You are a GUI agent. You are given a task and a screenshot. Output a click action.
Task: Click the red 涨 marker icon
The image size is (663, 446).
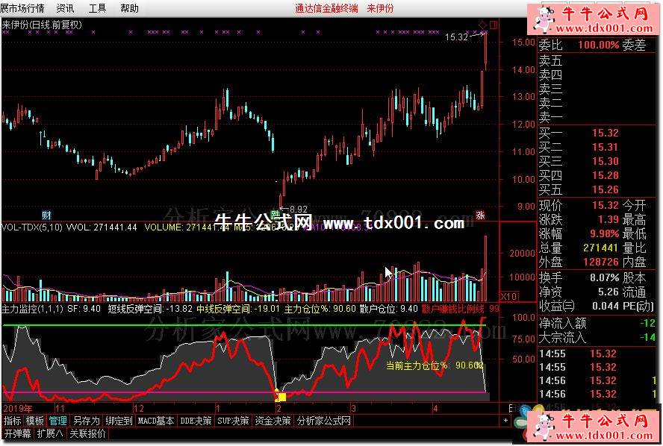pos(480,215)
